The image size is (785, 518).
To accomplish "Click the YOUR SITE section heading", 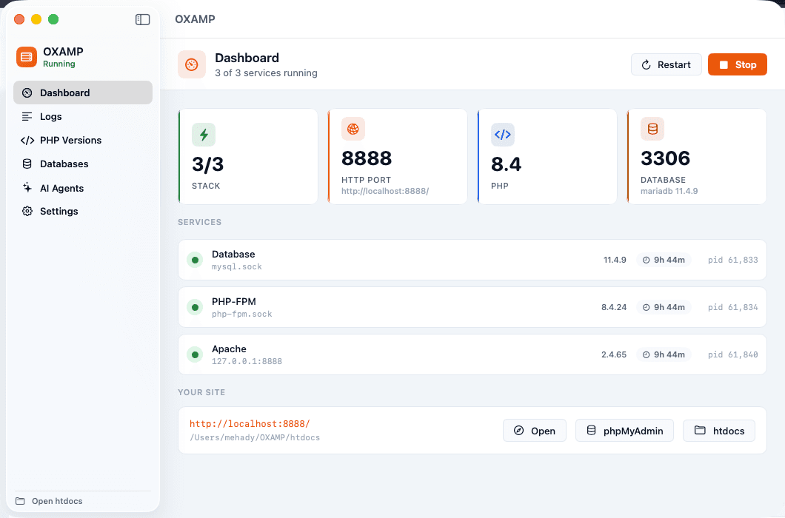I will pos(201,392).
